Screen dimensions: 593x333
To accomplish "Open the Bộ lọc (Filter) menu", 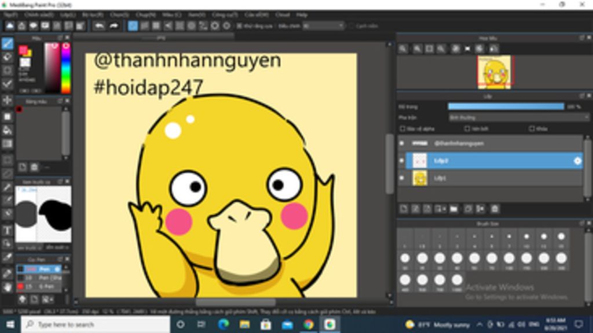I will (93, 14).
